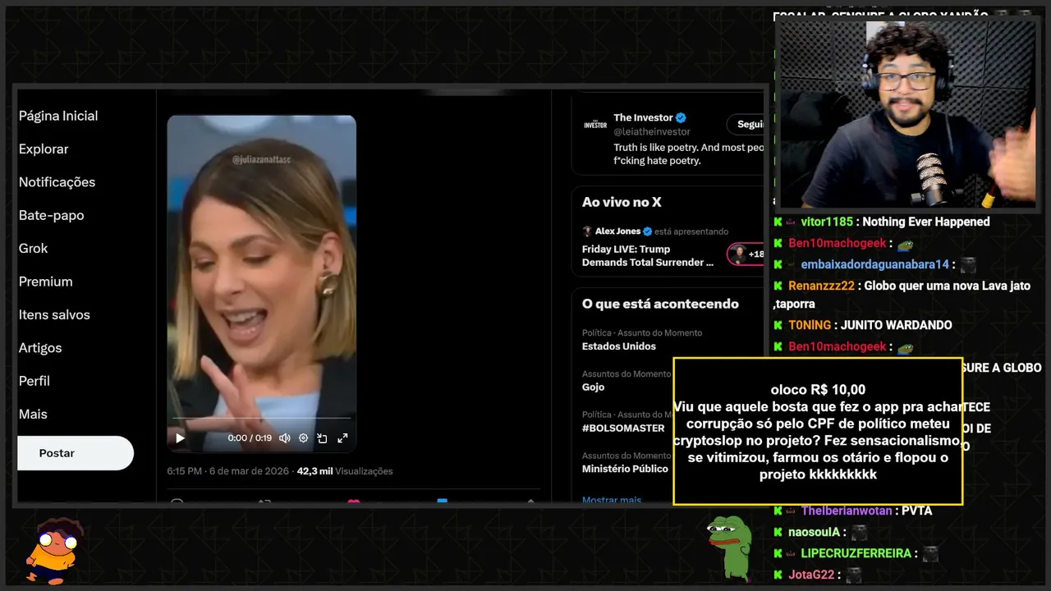Open trending topic Gojo
The image size is (1051, 591).
593,387
